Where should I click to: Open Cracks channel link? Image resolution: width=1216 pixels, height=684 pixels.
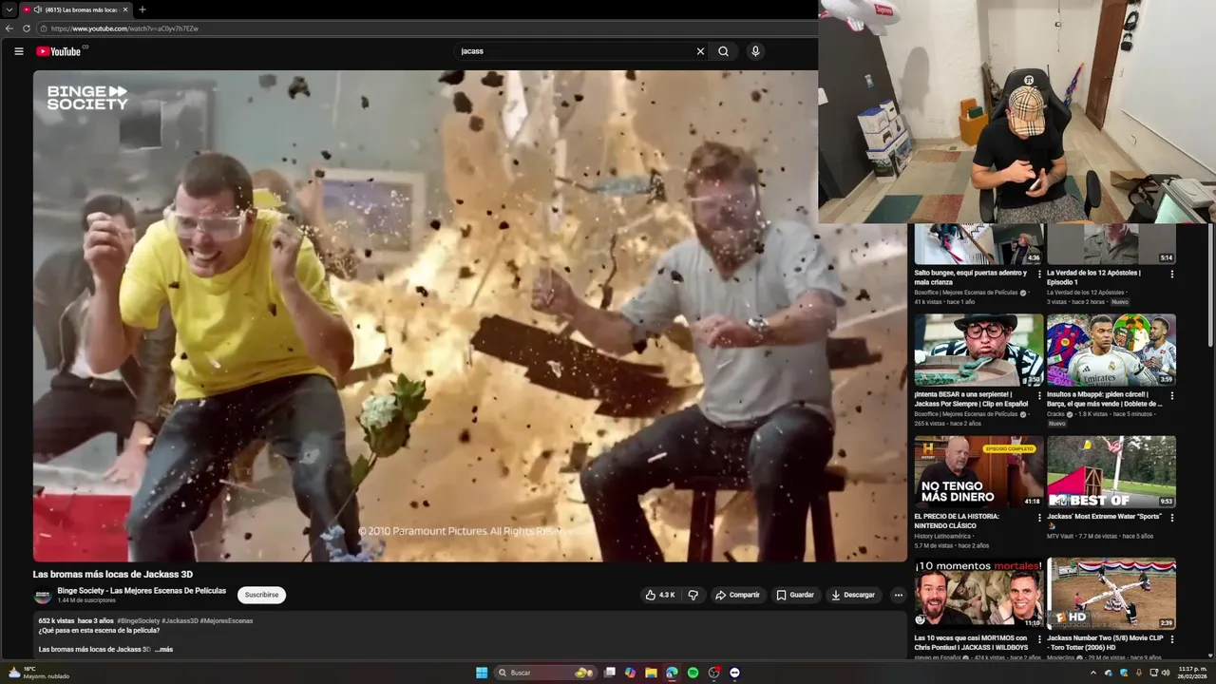[1055, 414]
